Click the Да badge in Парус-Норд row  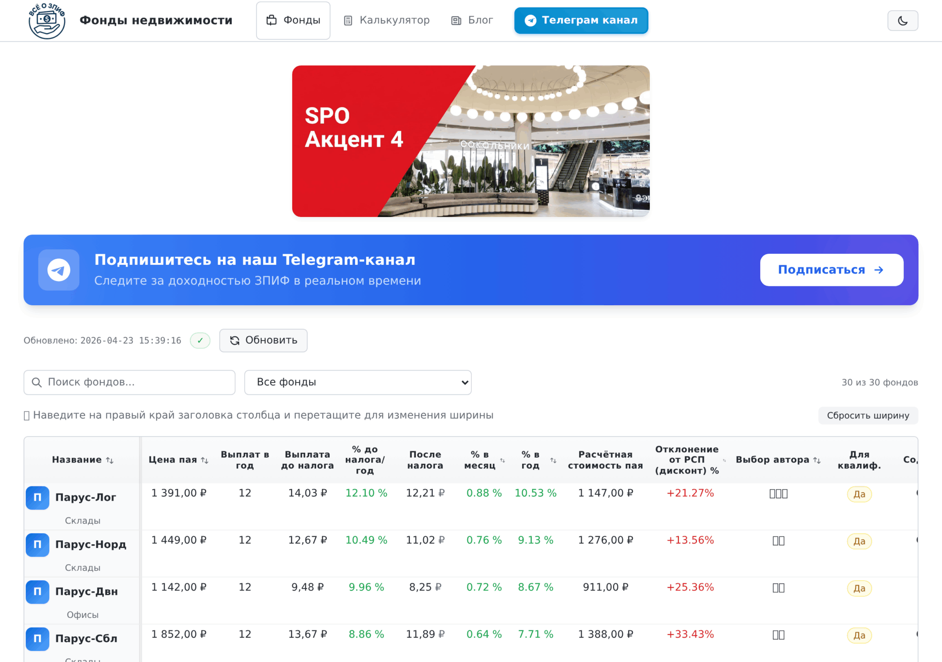coord(859,542)
